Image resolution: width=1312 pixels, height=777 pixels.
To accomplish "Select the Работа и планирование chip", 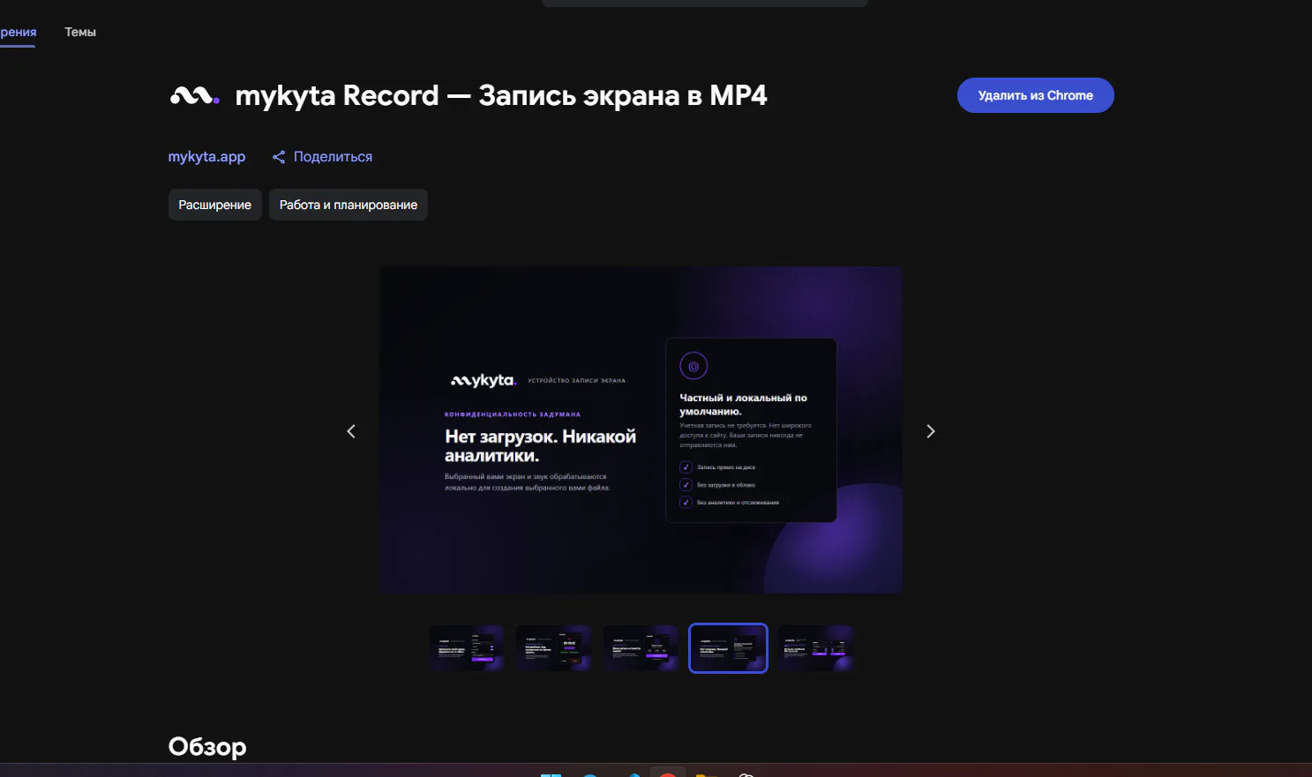I will click(348, 205).
